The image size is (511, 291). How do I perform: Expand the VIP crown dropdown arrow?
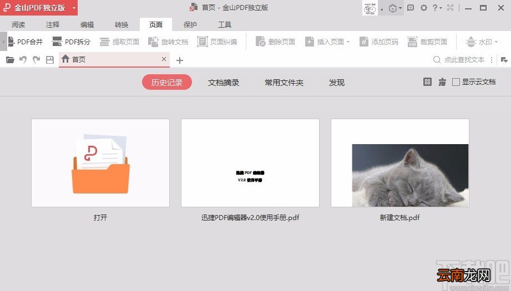pos(400,8)
